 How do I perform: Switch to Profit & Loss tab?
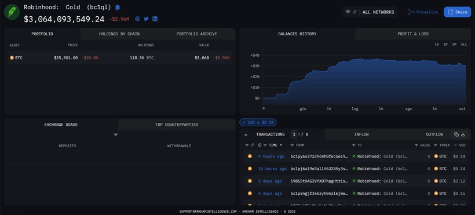(x=413, y=34)
